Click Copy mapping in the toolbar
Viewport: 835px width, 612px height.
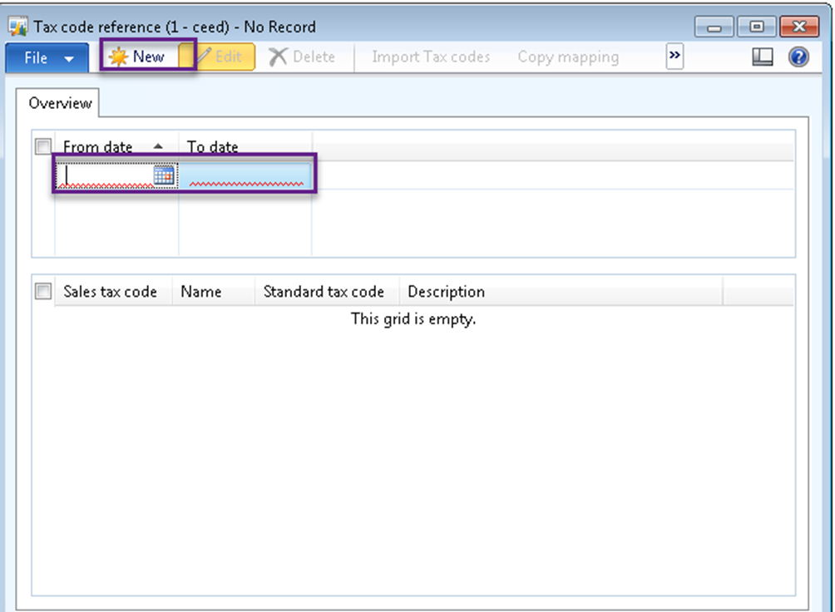(x=568, y=57)
